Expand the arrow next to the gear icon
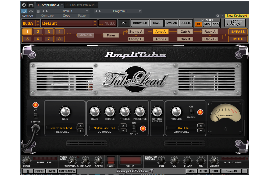This screenshot has width=265, height=175. (223, 16)
